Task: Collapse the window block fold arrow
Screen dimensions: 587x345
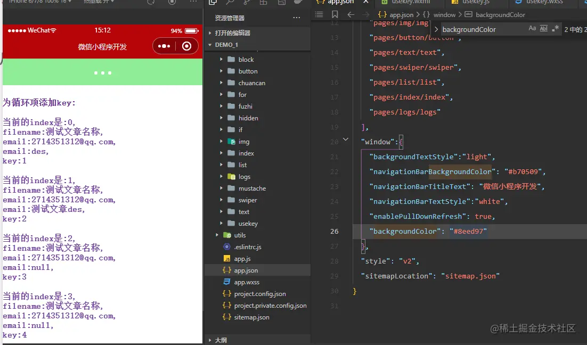Action: (346, 139)
